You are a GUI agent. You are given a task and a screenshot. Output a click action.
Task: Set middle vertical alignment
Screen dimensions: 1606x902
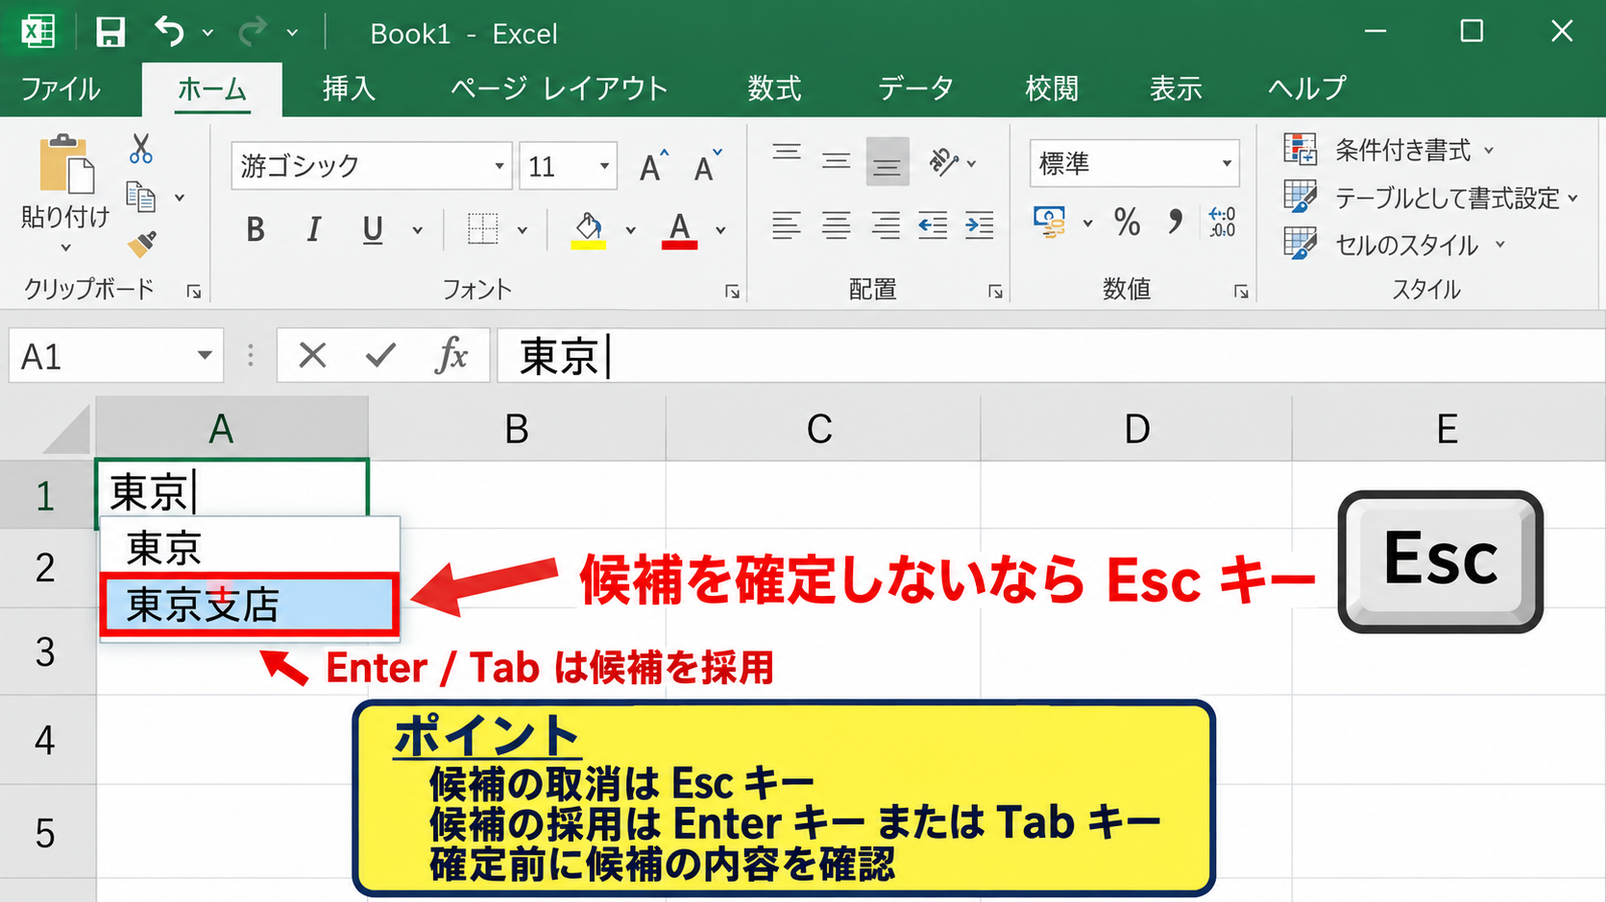(x=836, y=161)
